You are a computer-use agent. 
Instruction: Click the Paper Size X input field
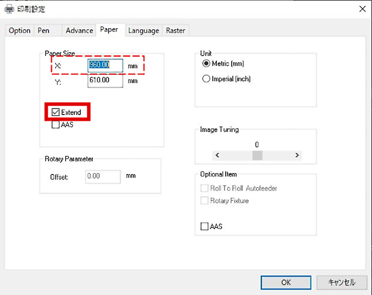click(x=105, y=65)
